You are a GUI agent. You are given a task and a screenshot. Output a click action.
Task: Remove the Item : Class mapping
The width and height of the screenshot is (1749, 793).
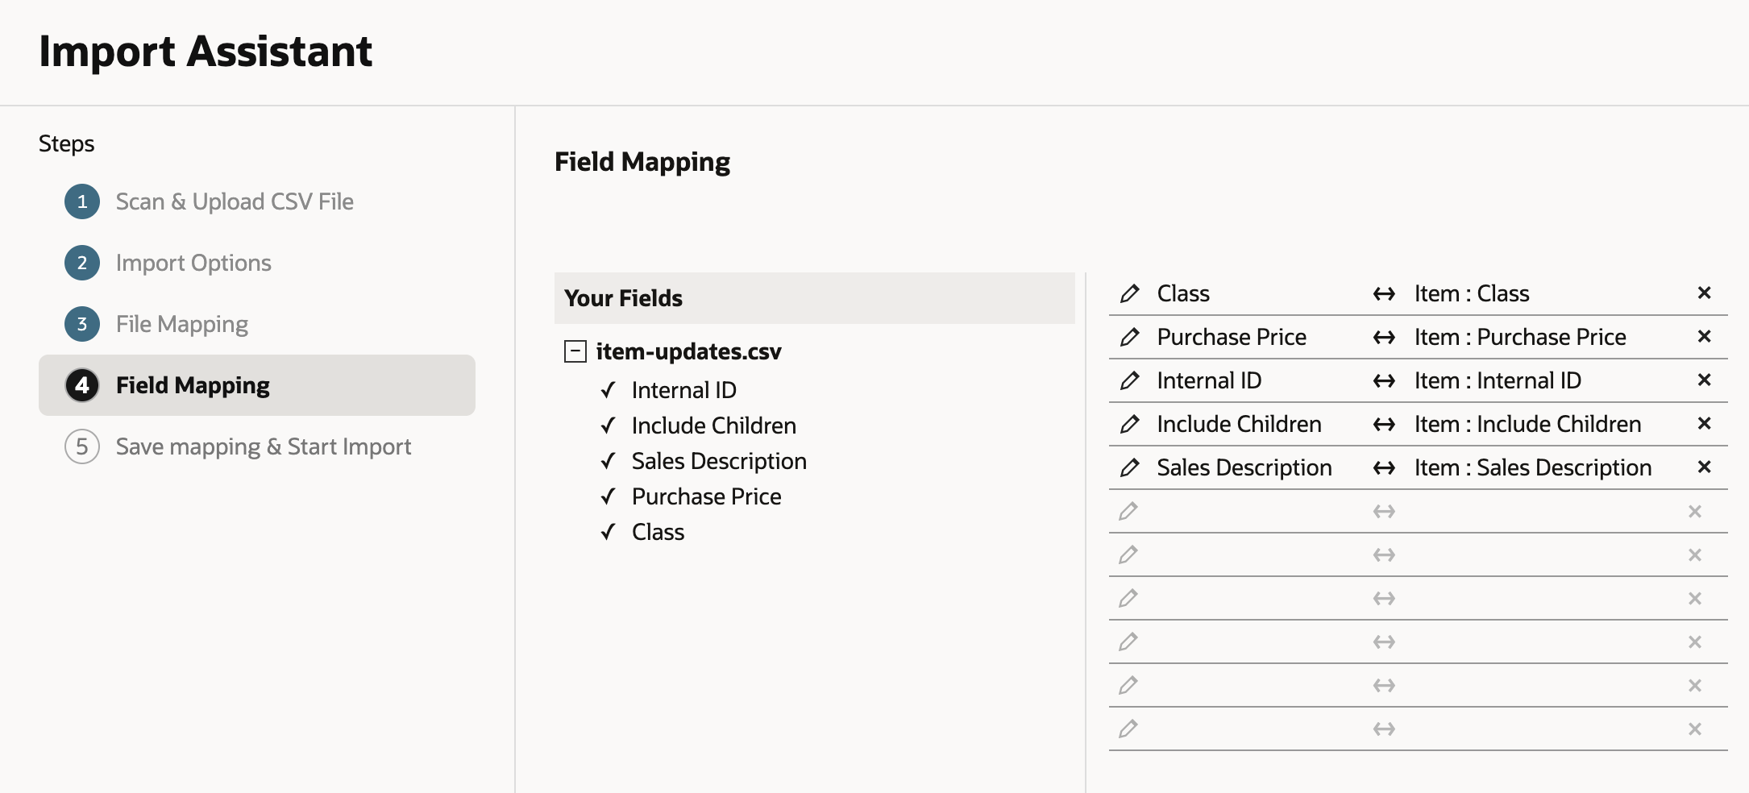(x=1704, y=293)
